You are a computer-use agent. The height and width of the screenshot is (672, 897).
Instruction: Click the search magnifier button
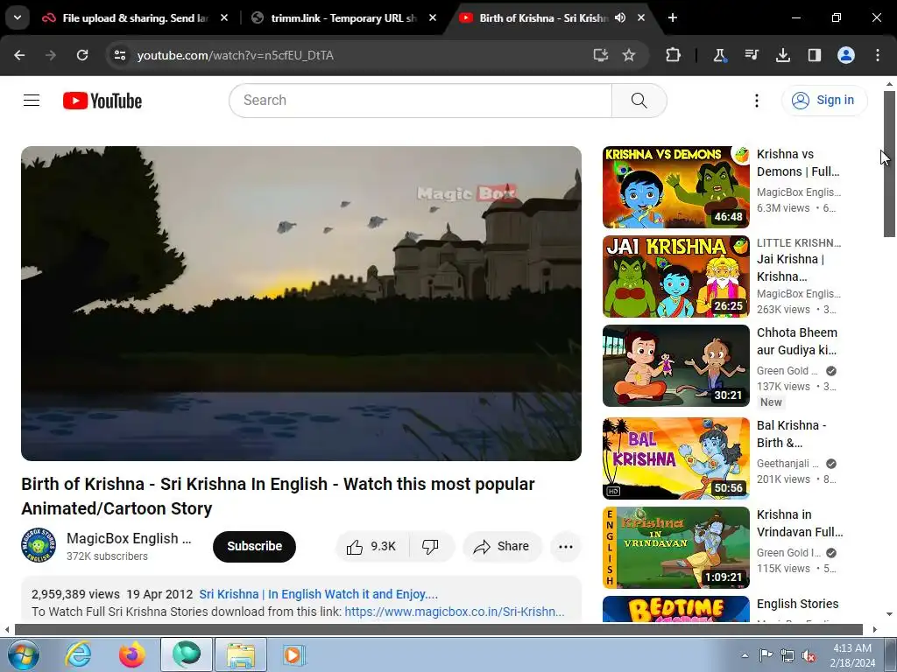tap(639, 101)
